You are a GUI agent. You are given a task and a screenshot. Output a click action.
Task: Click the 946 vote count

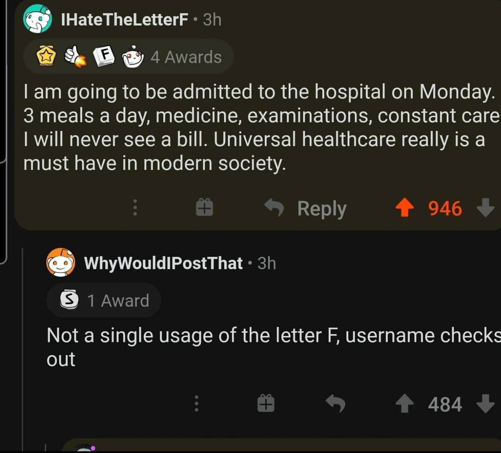tap(445, 208)
